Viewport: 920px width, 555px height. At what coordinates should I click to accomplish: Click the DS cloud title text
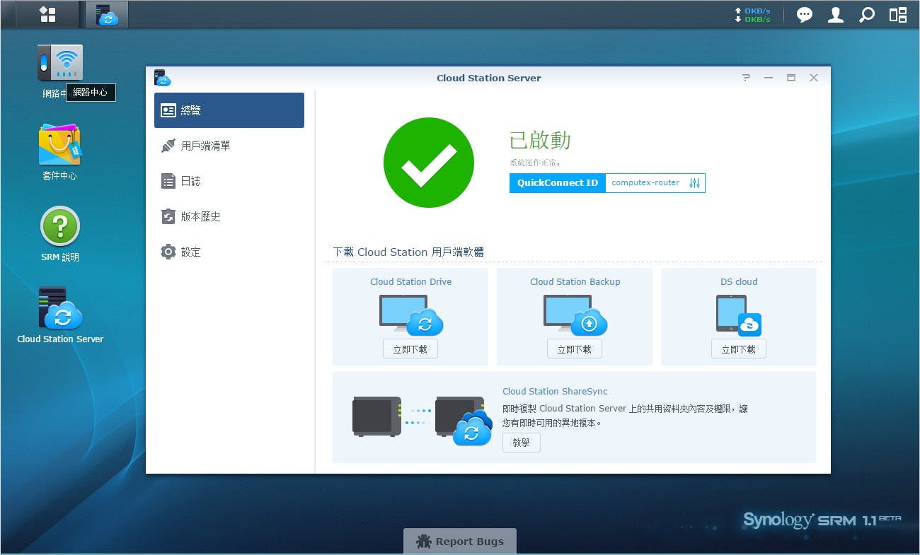(739, 281)
